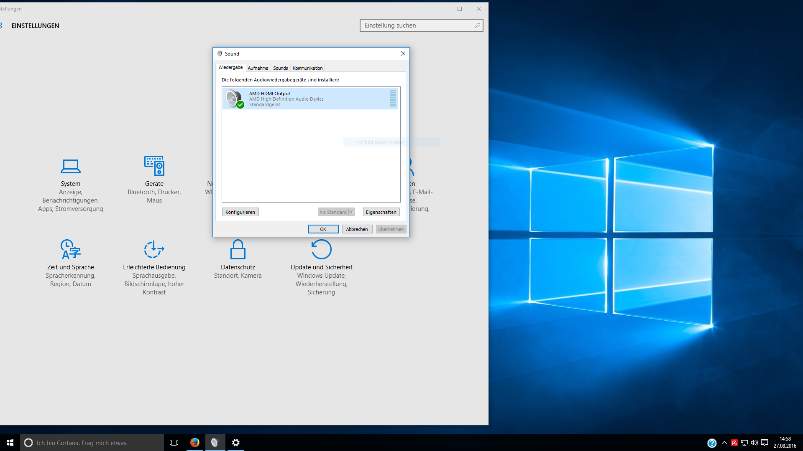Image resolution: width=803 pixels, height=451 pixels.
Task: Open the Kommunikation tab
Action: click(307, 68)
